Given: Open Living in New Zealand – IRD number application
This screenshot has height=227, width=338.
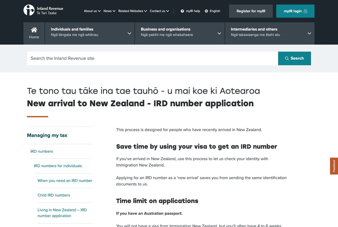Looking at the screenshot, I should tap(62, 213).
